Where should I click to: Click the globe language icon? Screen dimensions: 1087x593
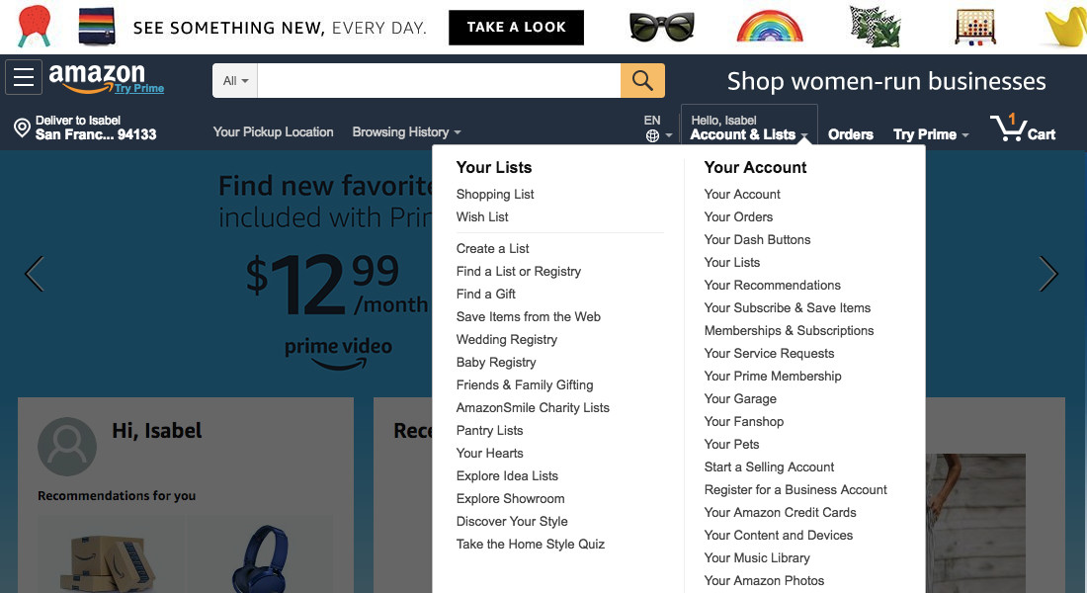point(652,136)
